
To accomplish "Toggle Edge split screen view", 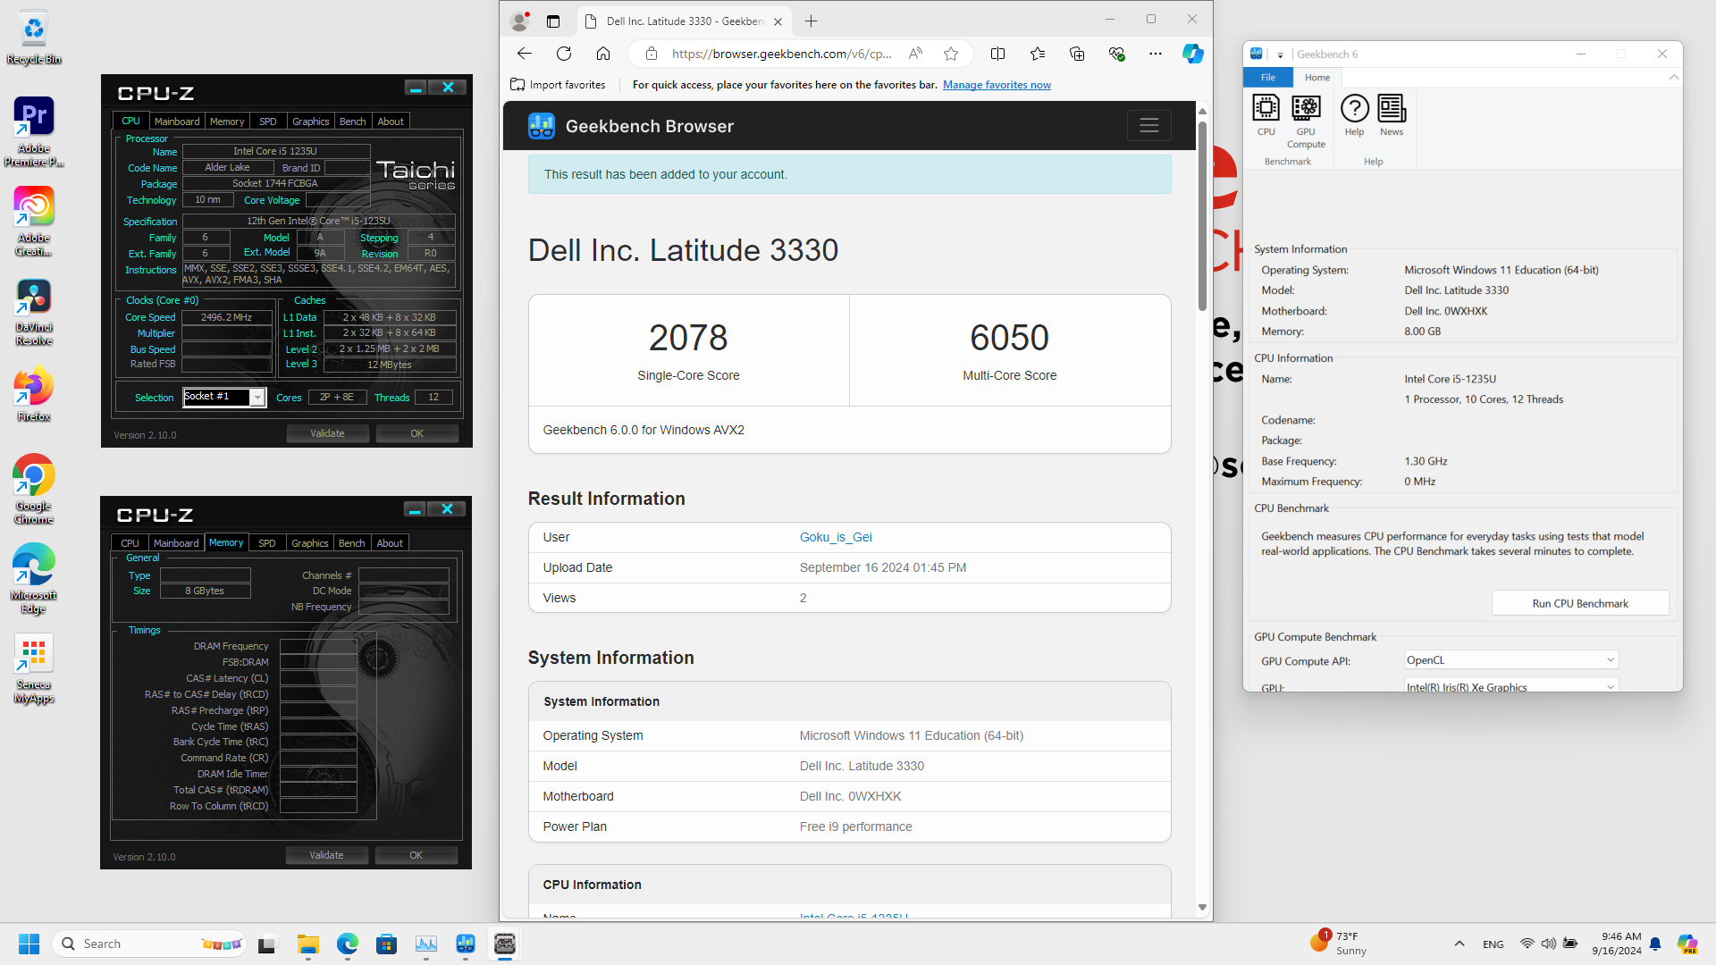I will 998,54.
